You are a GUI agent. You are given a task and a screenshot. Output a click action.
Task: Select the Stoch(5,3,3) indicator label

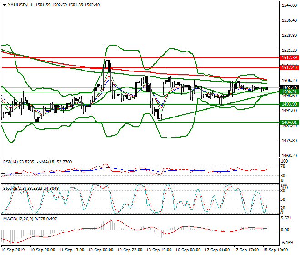click(15, 189)
